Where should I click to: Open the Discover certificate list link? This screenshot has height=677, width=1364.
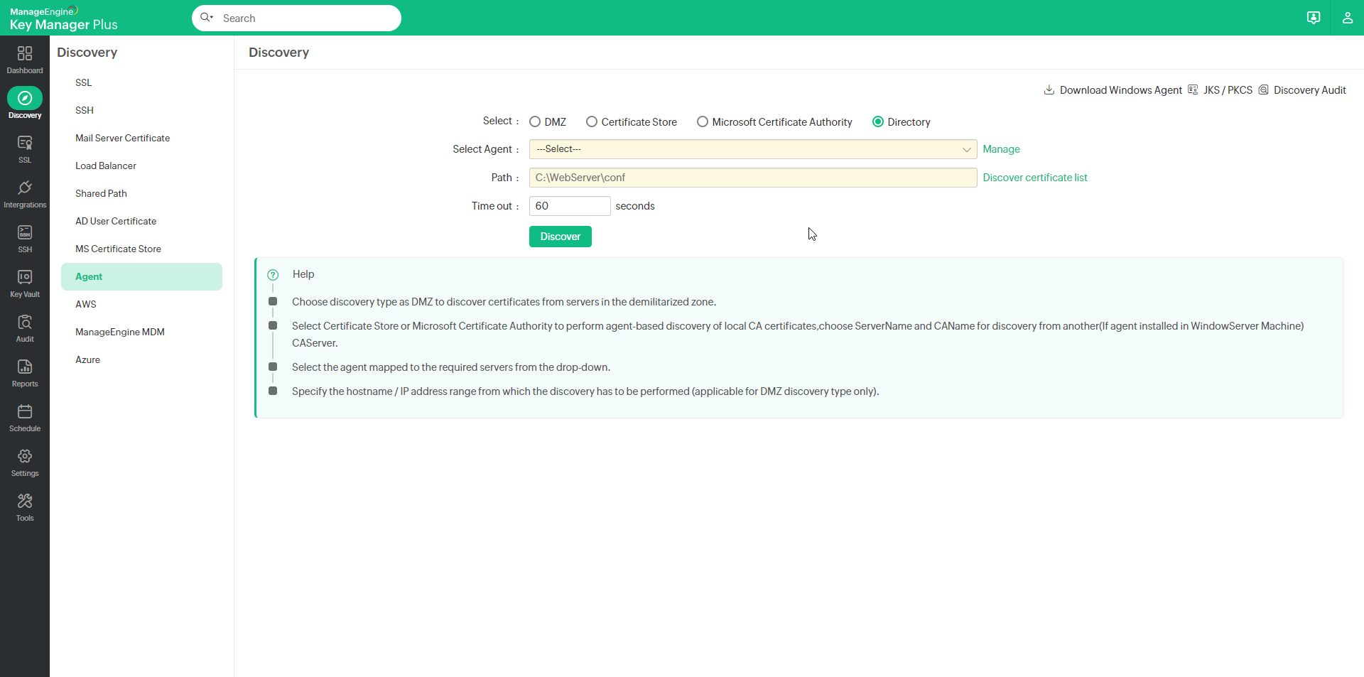(1035, 178)
